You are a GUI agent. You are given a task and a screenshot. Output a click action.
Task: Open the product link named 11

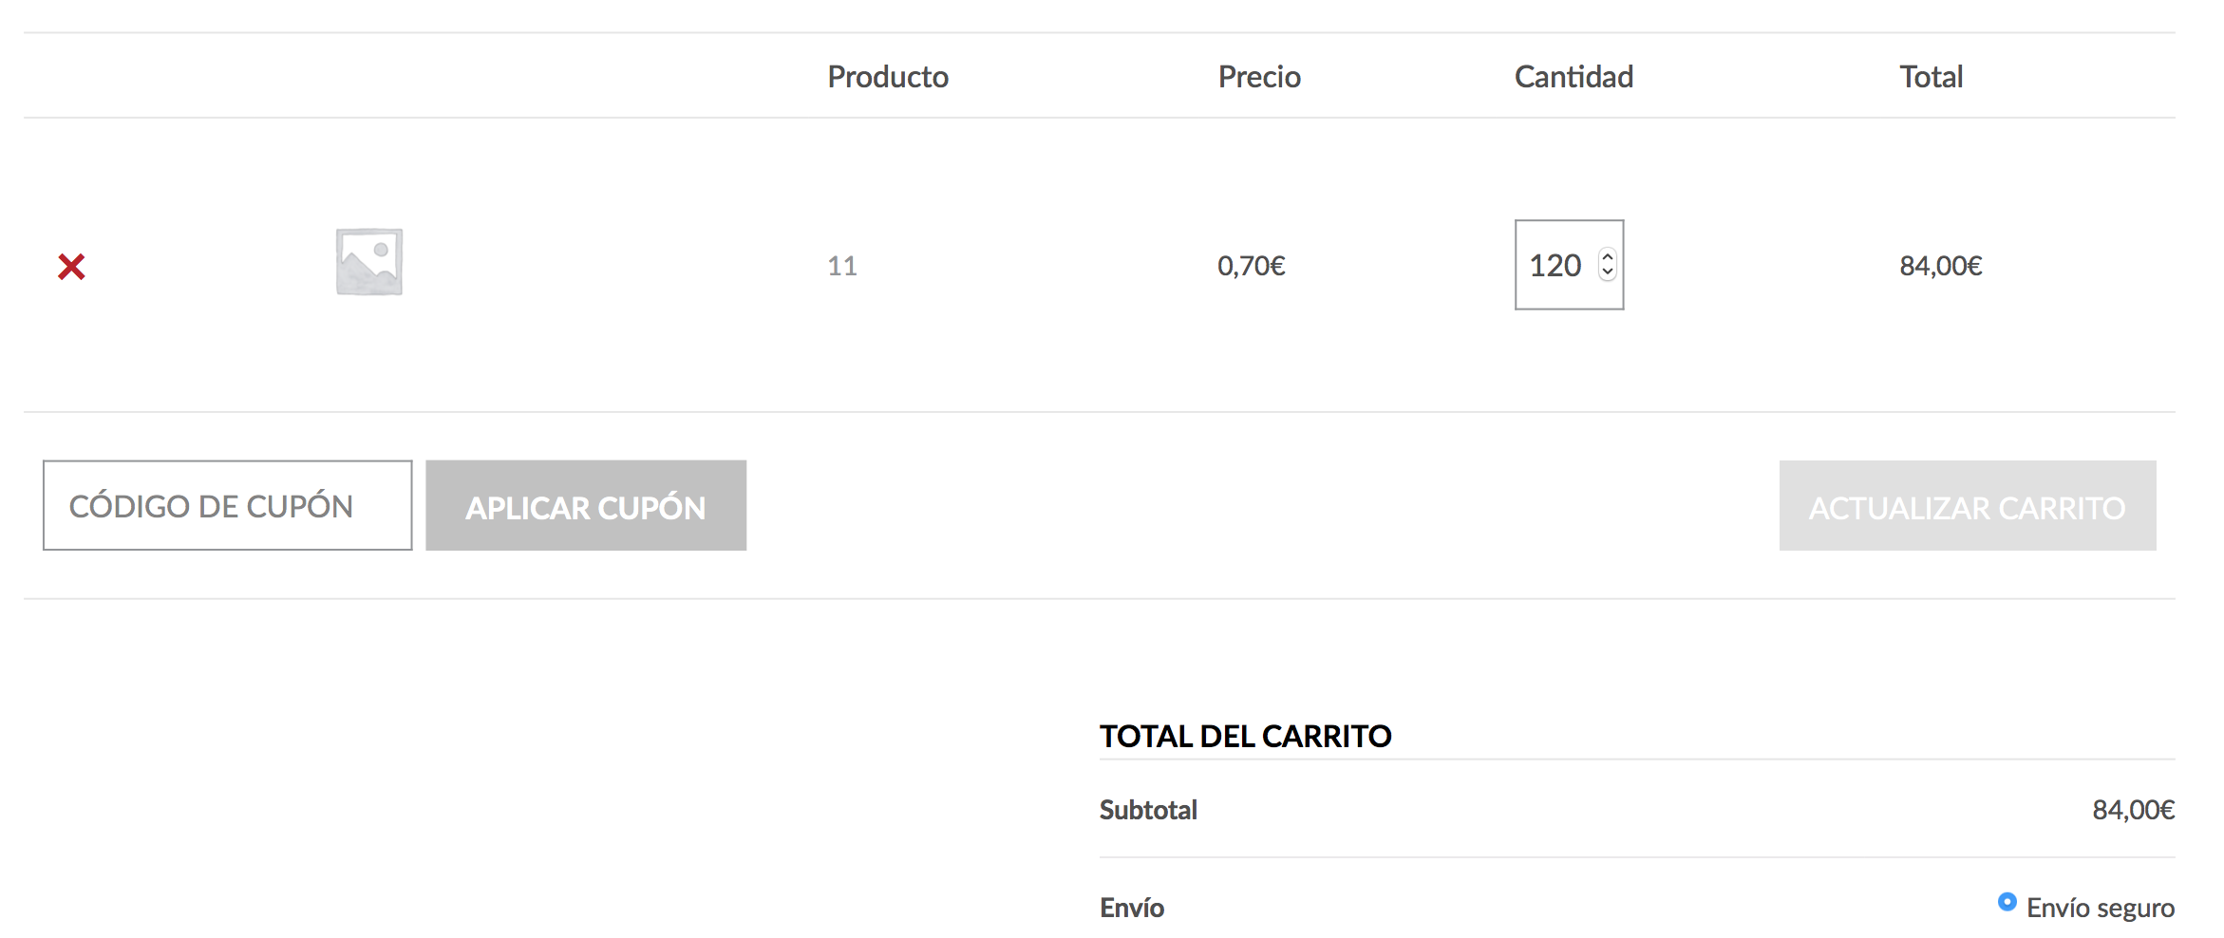[x=842, y=266]
